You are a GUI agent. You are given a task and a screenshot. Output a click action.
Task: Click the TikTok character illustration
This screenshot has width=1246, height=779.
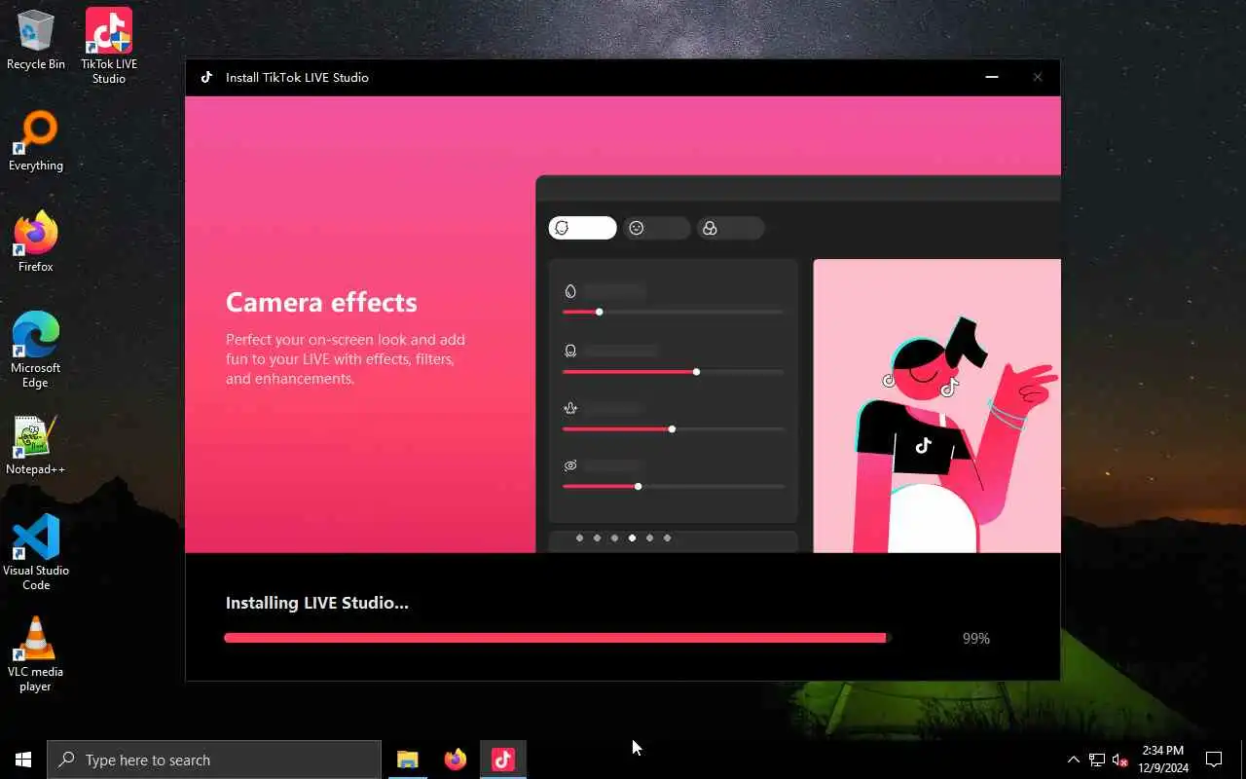[936, 406]
